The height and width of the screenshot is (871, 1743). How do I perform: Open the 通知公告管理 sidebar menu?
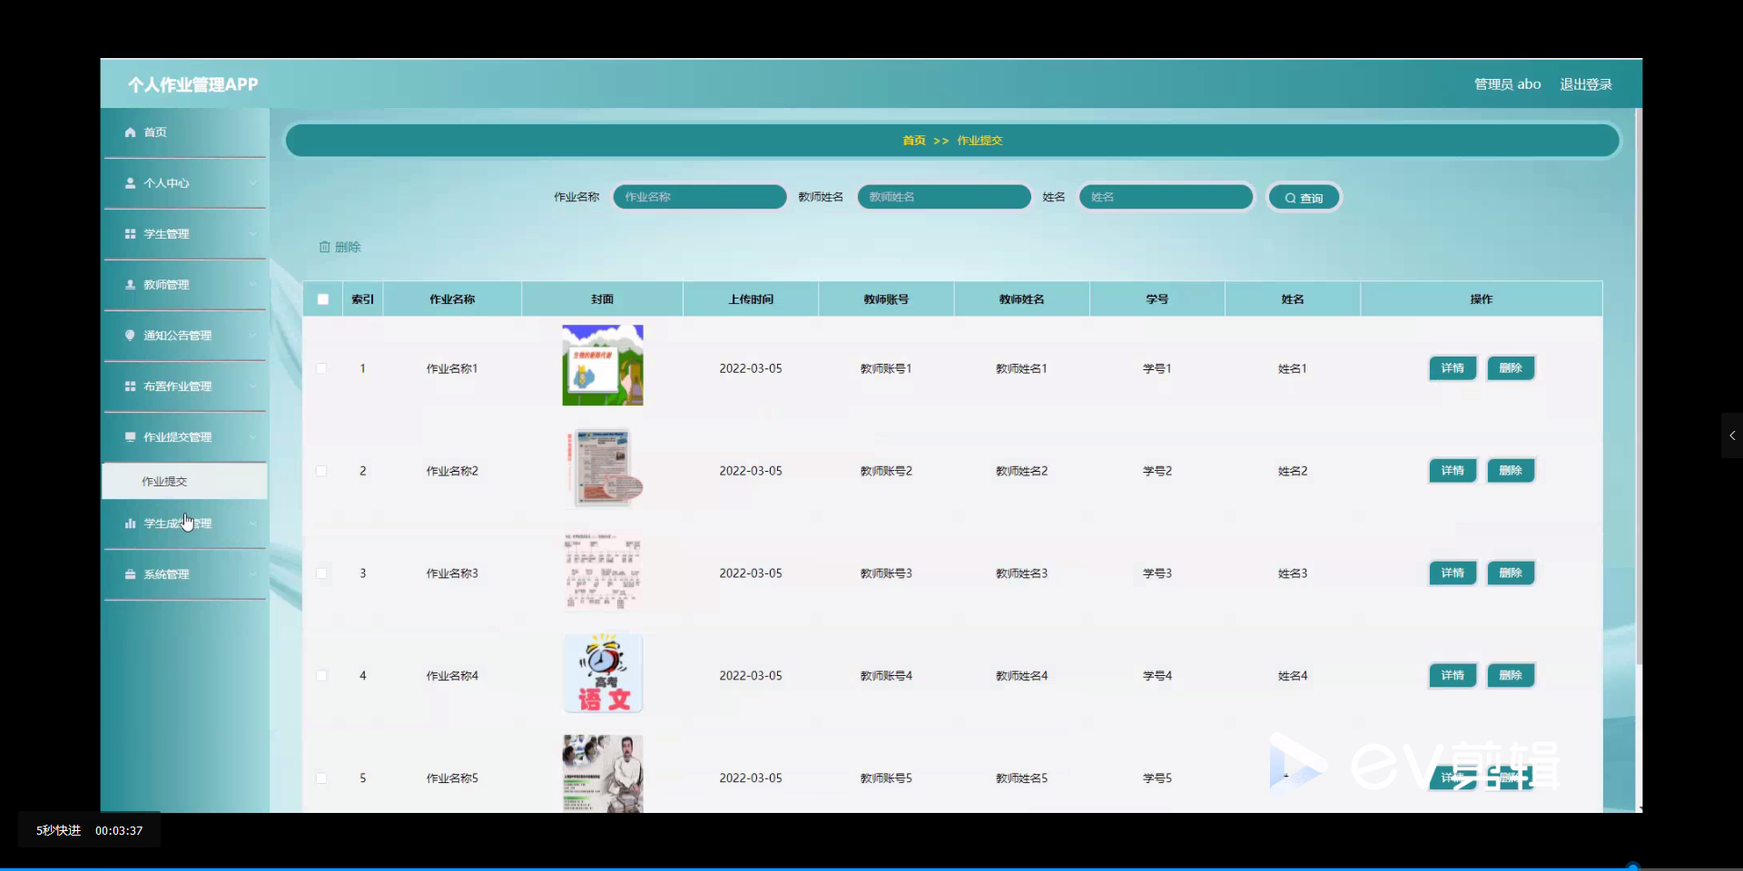point(185,336)
